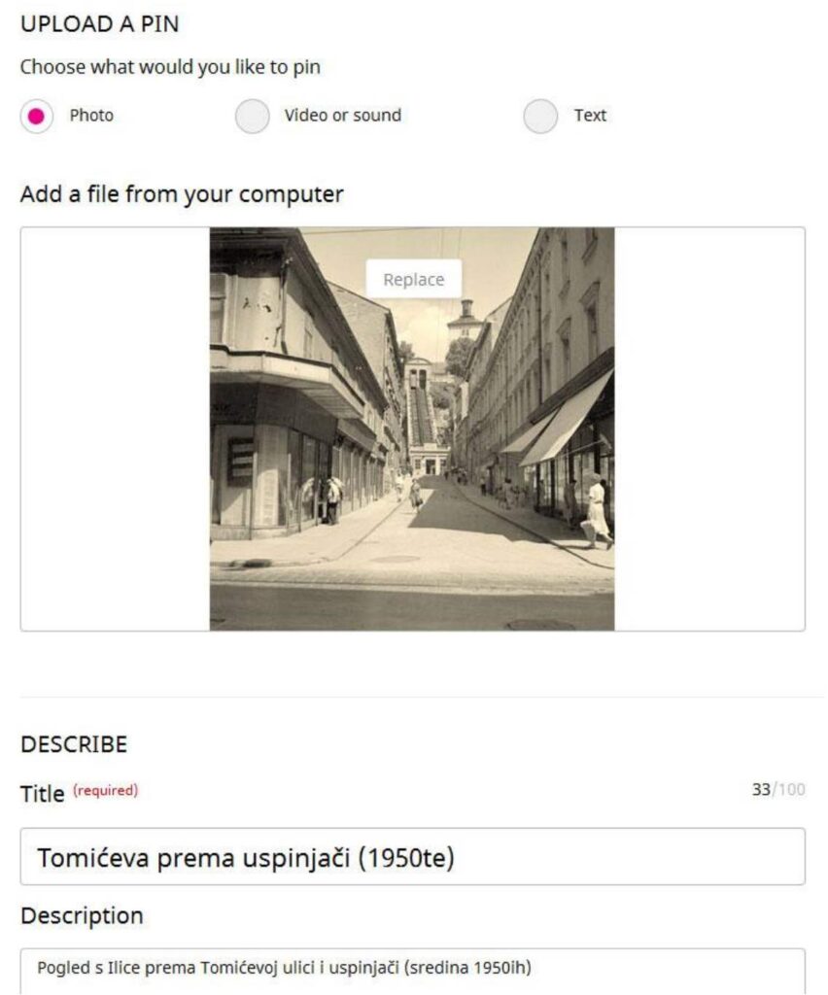Click the "DESCRIBE" section heading
This screenshot has width=828, height=995.
coord(74,744)
